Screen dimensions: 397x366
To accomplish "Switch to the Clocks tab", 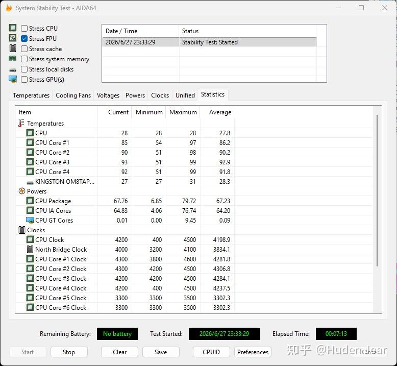I will coord(160,95).
